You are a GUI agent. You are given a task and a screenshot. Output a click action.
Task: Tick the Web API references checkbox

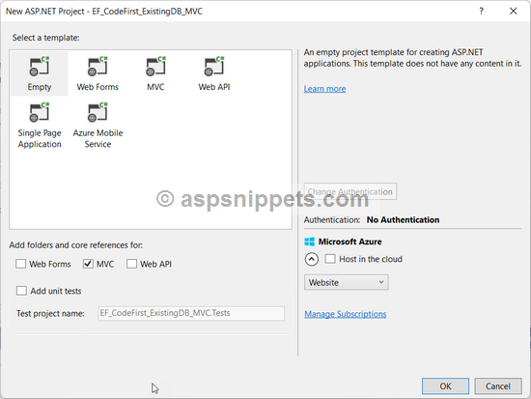[131, 264]
